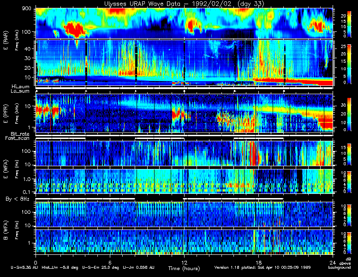Click the E (WFA) 10–100 Hz spectrogram
358x277 pixels.
tap(184, 153)
